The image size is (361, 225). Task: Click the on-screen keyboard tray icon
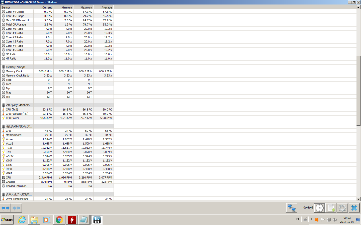305,219
